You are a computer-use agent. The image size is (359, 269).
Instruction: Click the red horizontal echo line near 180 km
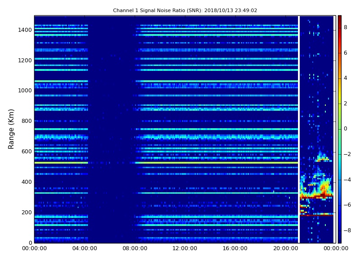click(x=316, y=215)
